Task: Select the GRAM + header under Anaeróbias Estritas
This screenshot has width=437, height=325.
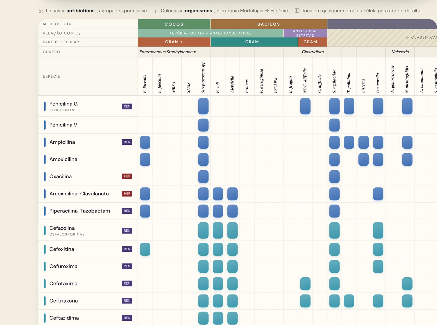Action: coord(312,42)
